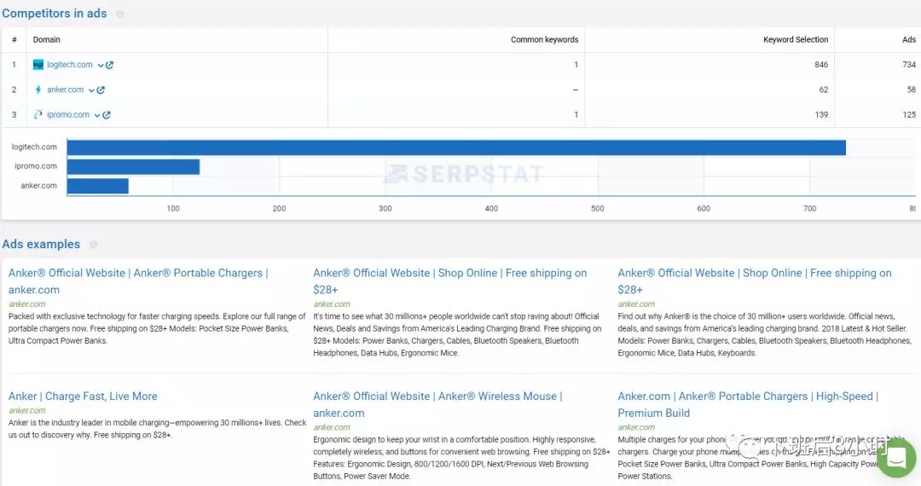Open logitech.com in external link icon
The width and height of the screenshot is (921, 486).
[x=109, y=65]
